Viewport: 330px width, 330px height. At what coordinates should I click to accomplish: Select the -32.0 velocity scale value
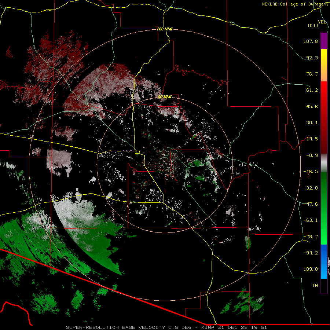point(311,188)
